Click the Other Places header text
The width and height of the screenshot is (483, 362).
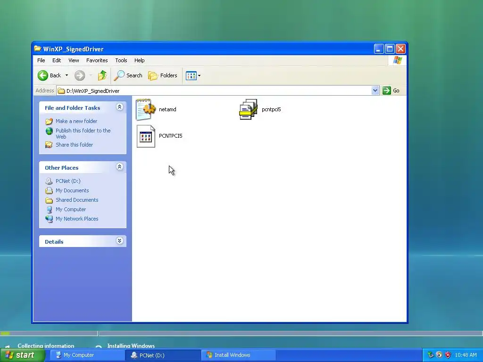(x=62, y=168)
